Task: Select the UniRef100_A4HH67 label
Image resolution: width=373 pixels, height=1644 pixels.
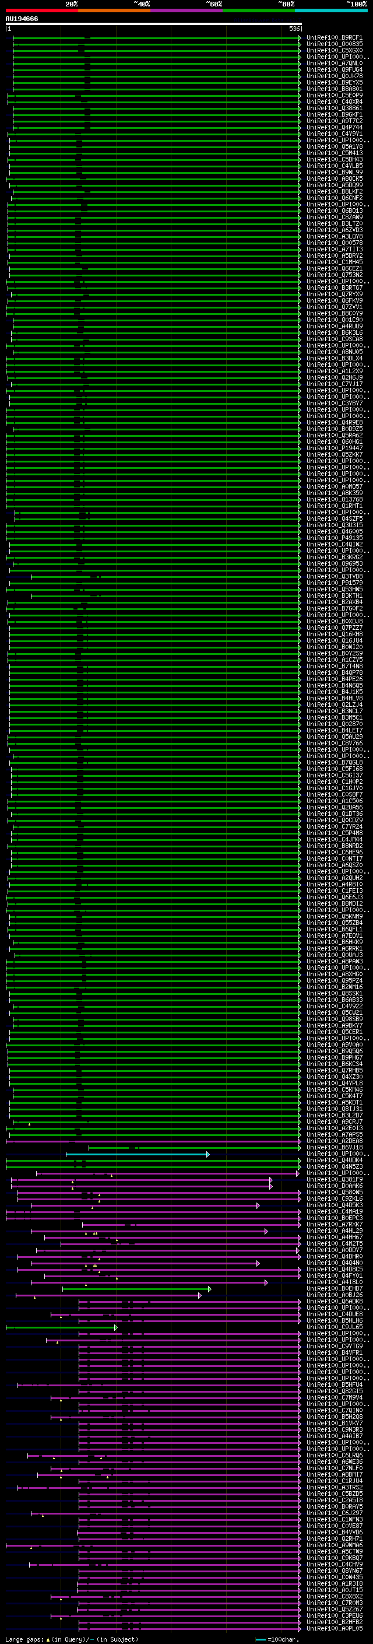Action: [334, 1238]
